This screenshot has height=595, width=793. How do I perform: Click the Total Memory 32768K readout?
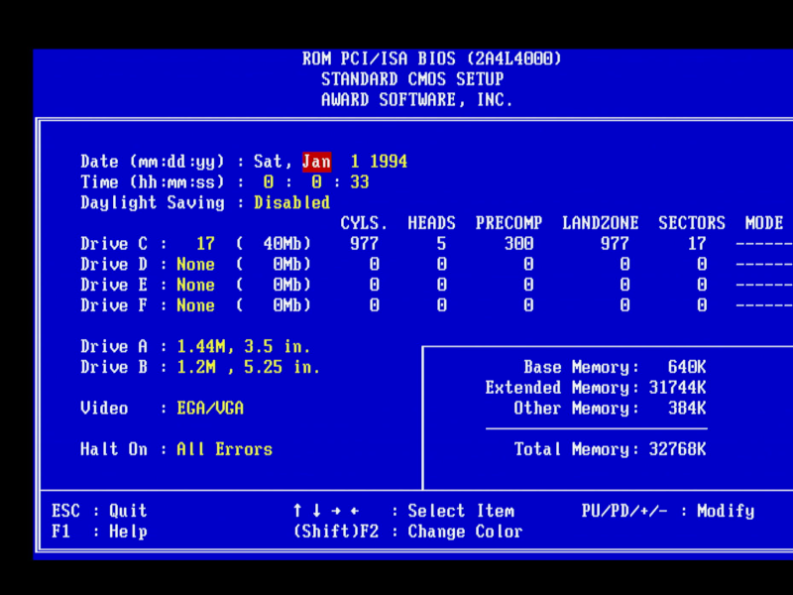coord(610,450)
